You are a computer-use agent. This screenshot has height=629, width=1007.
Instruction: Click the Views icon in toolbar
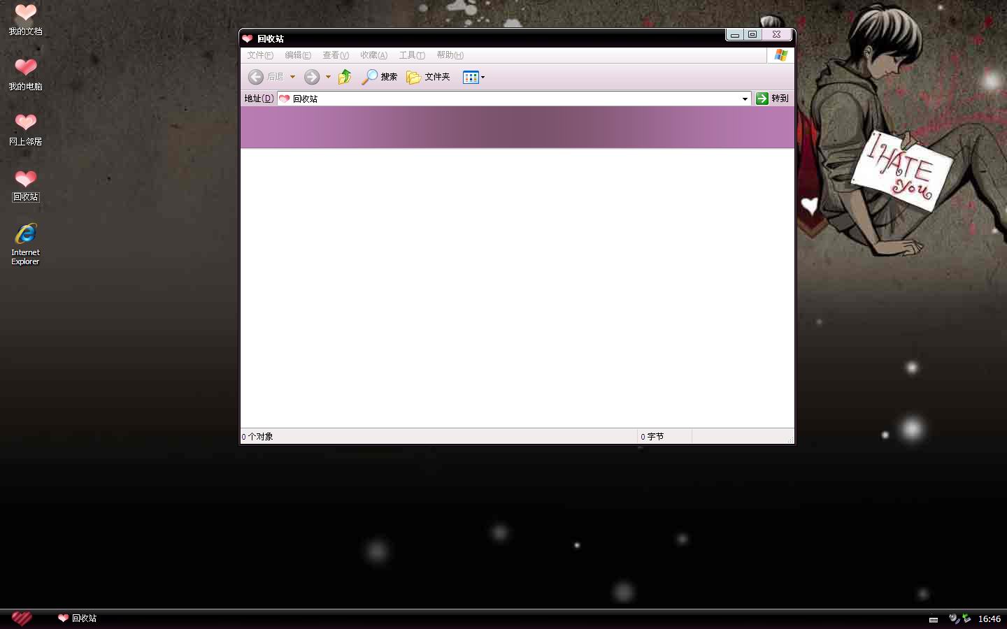pos(471,77)
